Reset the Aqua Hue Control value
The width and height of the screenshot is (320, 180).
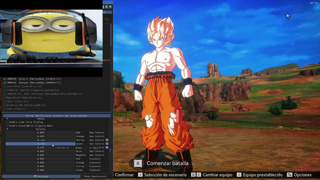pos(107,147)
